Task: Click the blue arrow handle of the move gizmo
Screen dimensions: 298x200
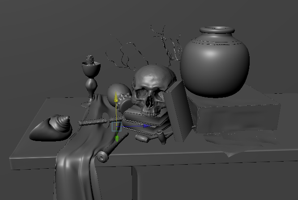Action: click(147, 126)
